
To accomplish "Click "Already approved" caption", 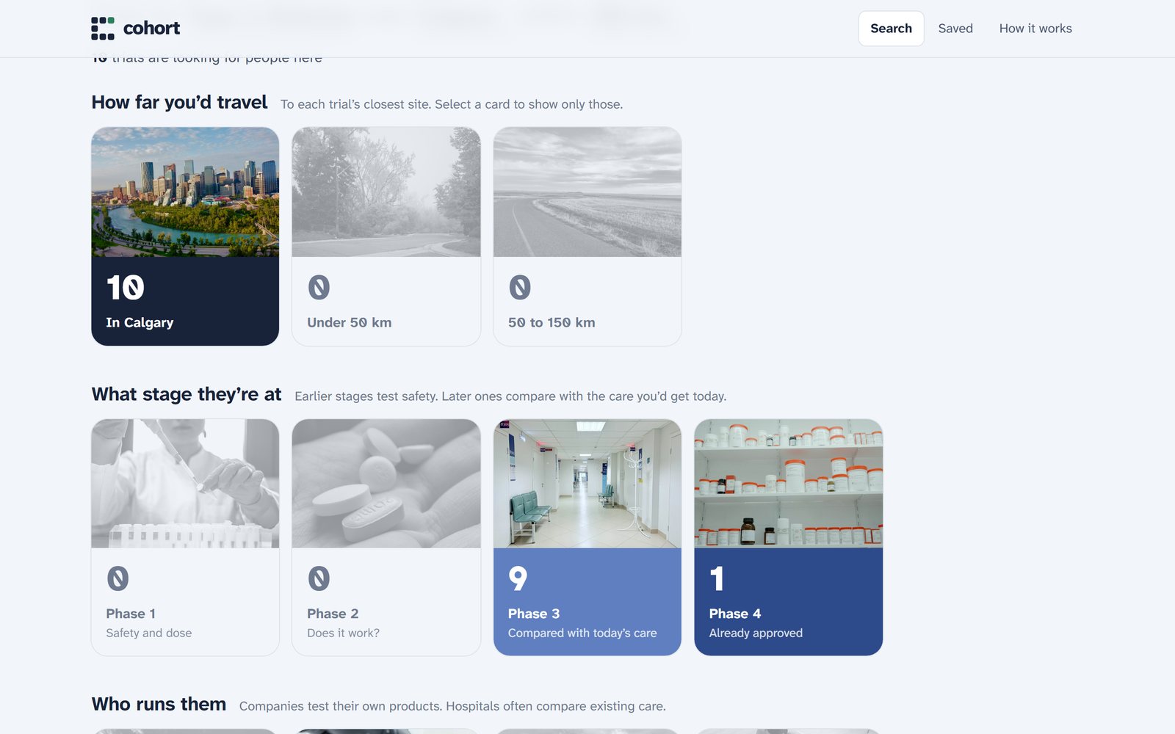I will pyautogui.click(x=756, y=633).
